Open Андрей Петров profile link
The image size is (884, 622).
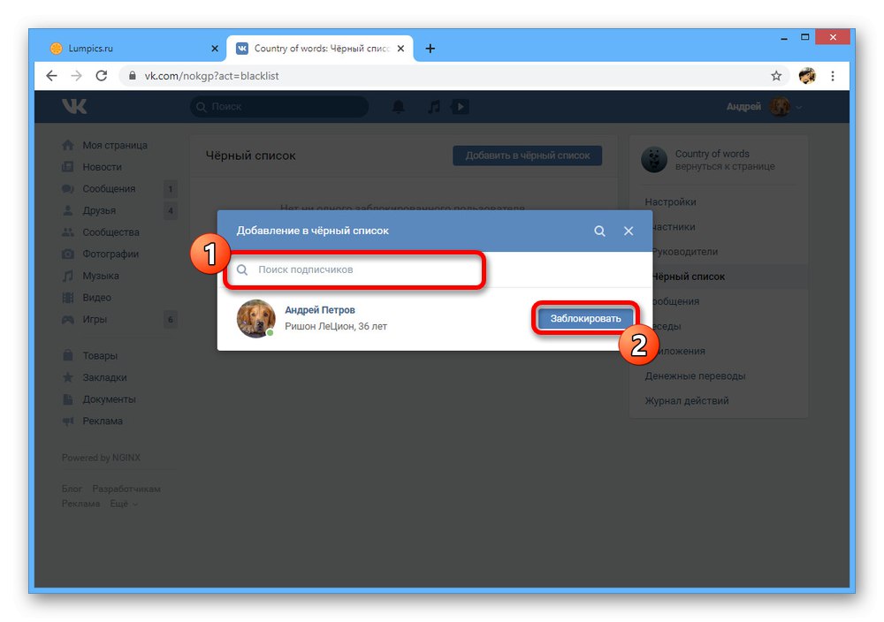click(x=320, y=310)
